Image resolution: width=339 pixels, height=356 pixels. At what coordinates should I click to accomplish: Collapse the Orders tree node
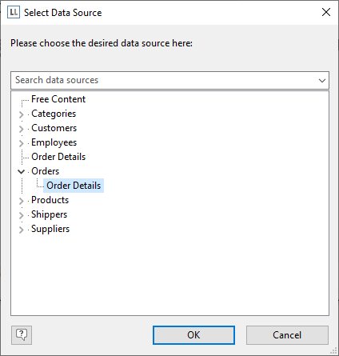click(22, 171)
